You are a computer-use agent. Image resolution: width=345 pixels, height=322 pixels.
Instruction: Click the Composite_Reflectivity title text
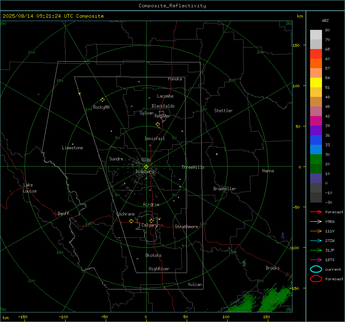172,6
